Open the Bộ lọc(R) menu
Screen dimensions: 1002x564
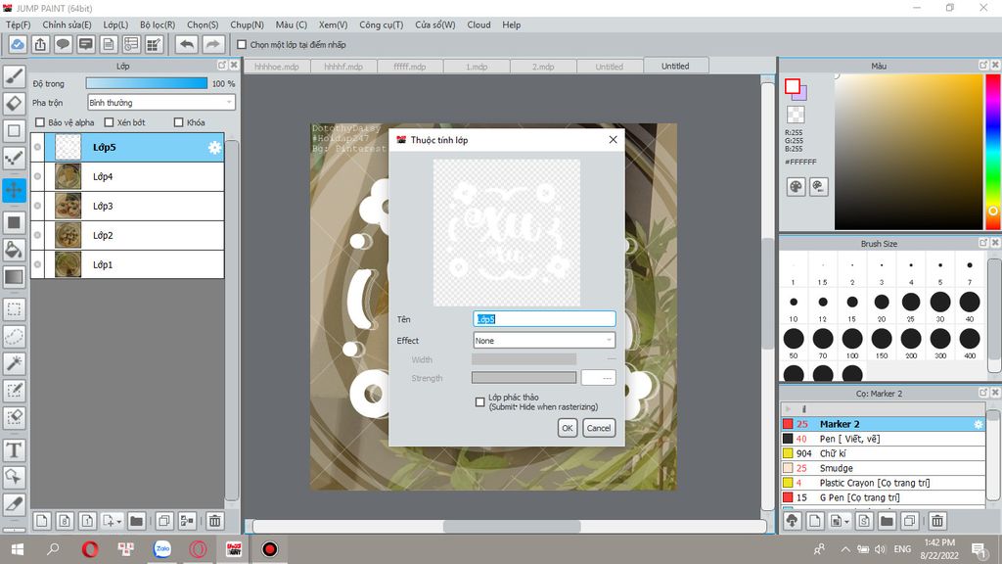(x=158, y=24)
